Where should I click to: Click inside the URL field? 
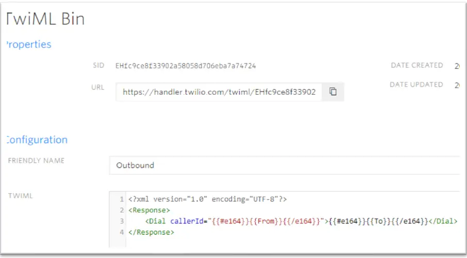pyautogui.click(x=219, y=92)
